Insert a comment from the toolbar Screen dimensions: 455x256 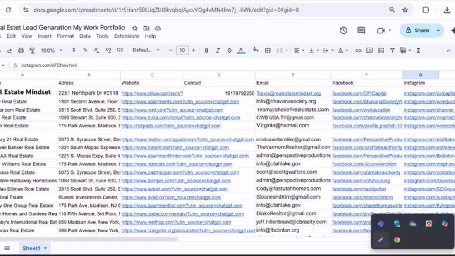[369, 50]
